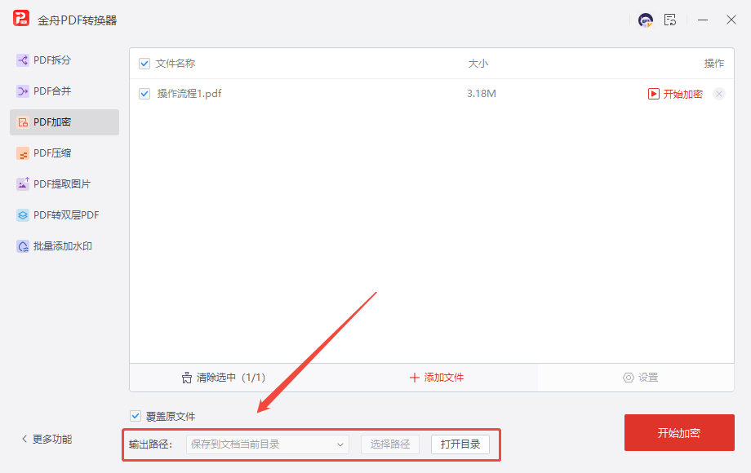Open PDF转双层PDF in the sidebar
Image resolution: width=751 pixels, height=473 pixels.
coord(64,215)
